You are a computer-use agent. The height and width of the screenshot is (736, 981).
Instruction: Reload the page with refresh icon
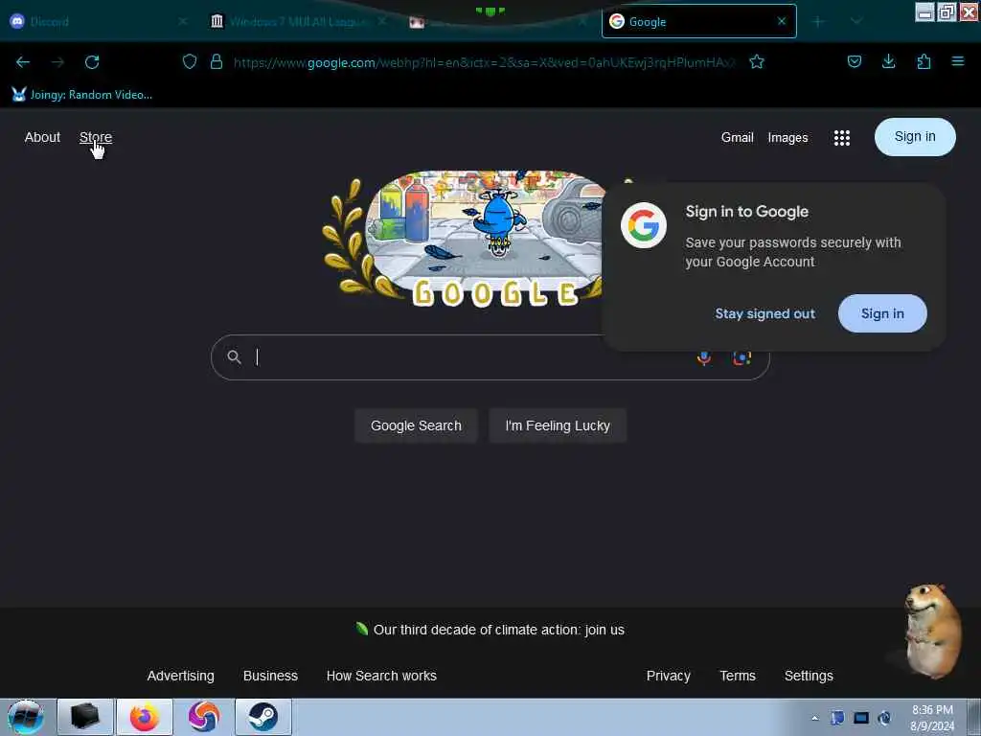click(x=92, y=62)
